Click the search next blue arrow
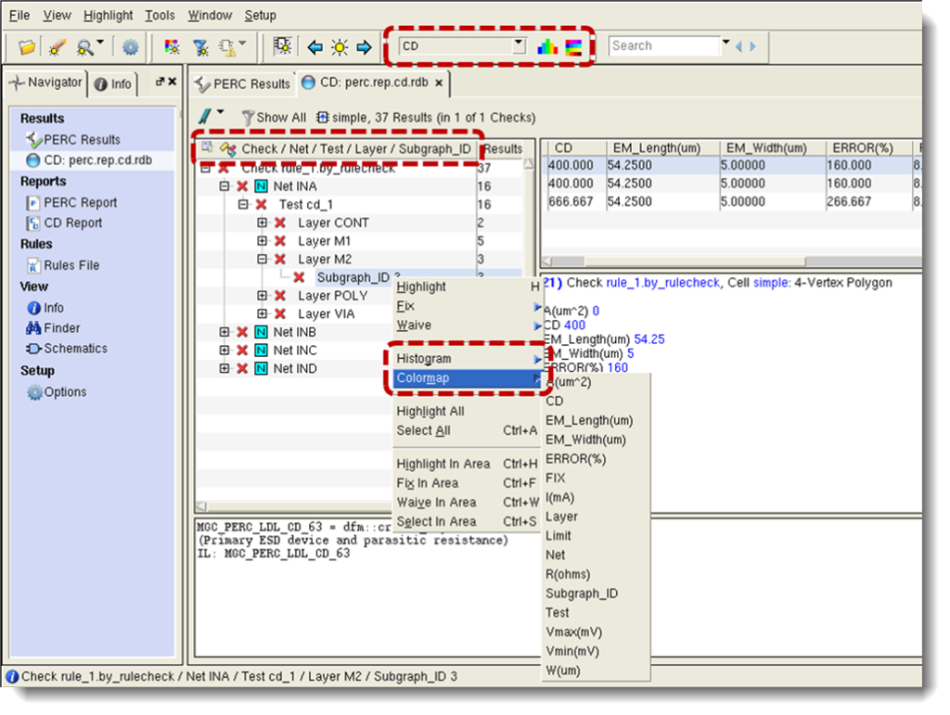Screen dimensions: 950x715 (752, 46)
